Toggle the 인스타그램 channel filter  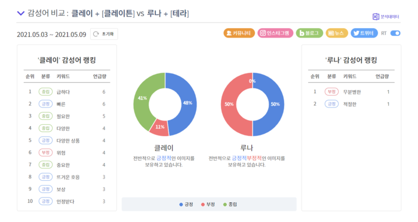tap(275, 33)
